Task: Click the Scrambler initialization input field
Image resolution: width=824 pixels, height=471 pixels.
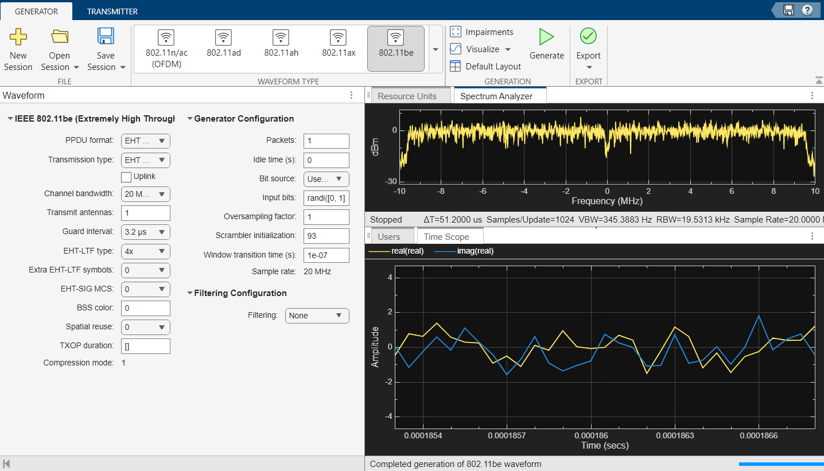Action: click(326, 236)
